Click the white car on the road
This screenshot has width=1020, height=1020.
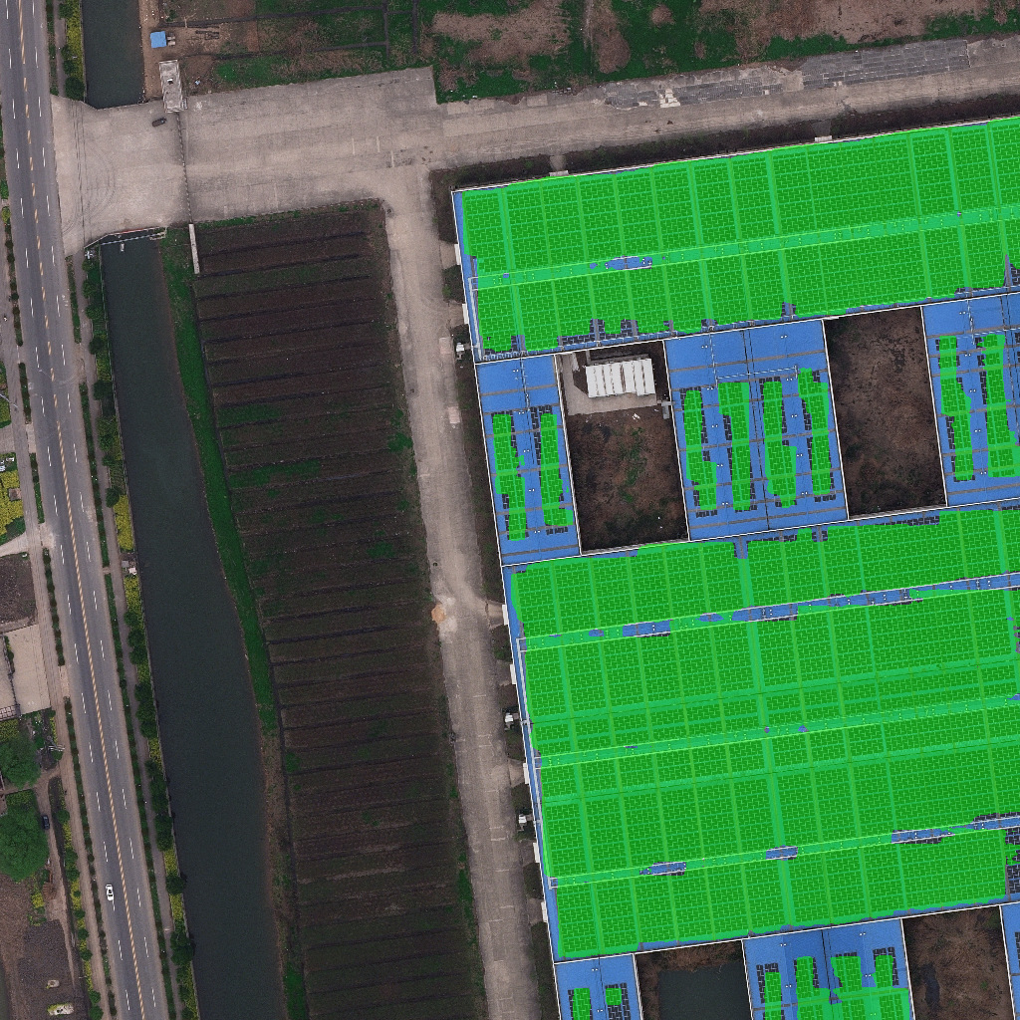(110, 892)
